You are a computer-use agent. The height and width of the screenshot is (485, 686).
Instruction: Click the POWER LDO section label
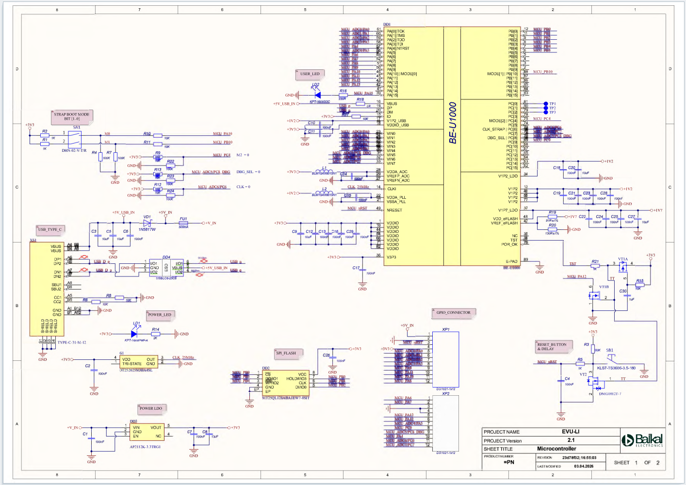(151, 408)
